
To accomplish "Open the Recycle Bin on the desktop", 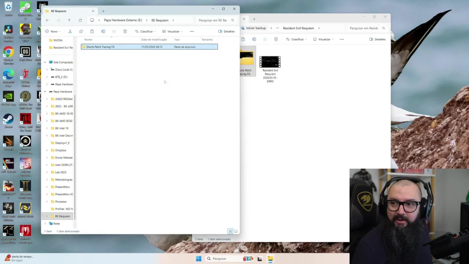I will pos(8,9).
